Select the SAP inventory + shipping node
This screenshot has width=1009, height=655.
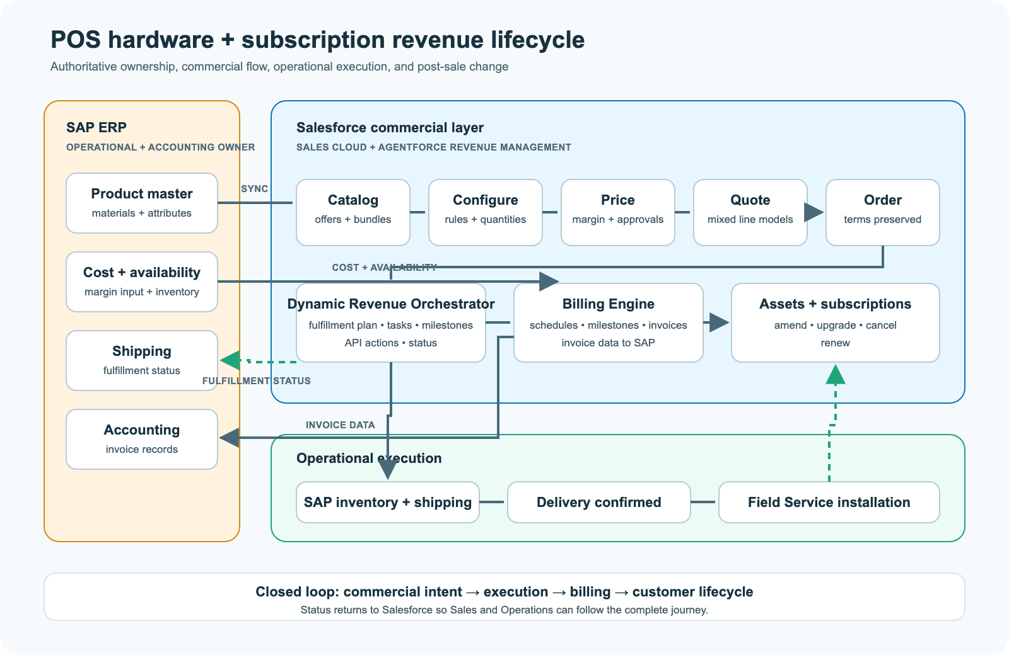tap(388, 502)
